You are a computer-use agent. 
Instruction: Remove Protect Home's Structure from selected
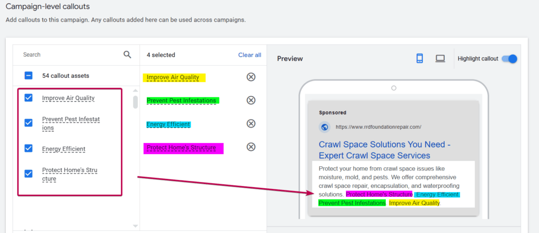(251, 147)
